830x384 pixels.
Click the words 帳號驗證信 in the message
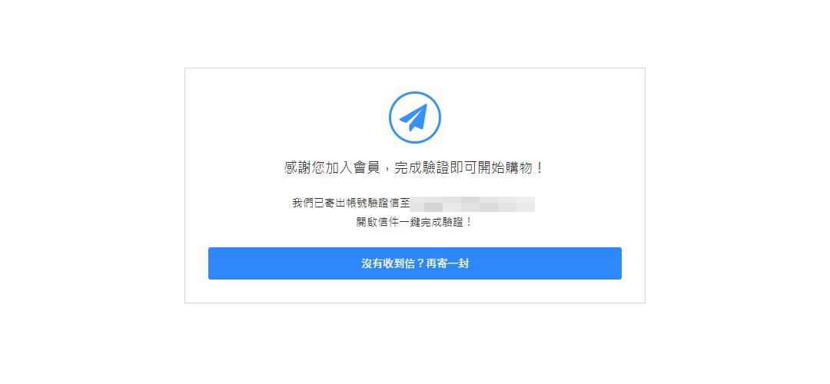pyautogui.click(x=372, y=203)
